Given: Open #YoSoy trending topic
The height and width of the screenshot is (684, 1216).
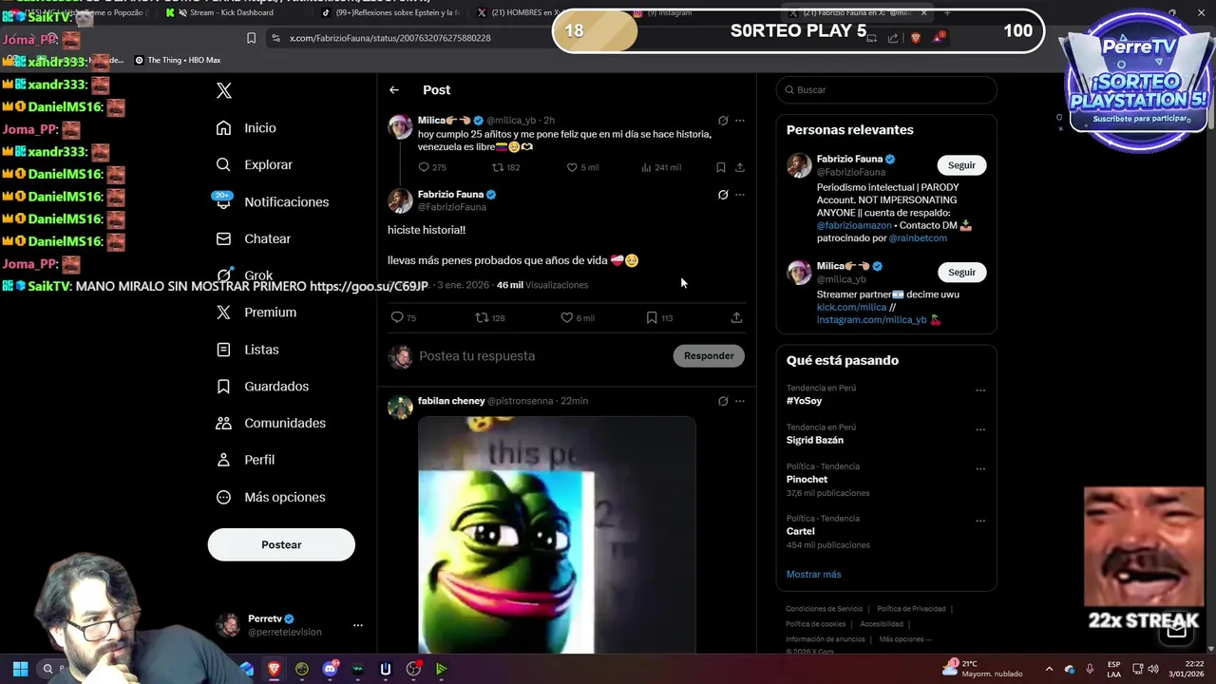Looking at the screenshot, I should click(x=804, y=401).
